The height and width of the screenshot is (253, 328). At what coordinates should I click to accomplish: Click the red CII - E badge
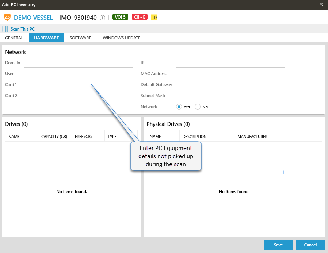(140, 17)
